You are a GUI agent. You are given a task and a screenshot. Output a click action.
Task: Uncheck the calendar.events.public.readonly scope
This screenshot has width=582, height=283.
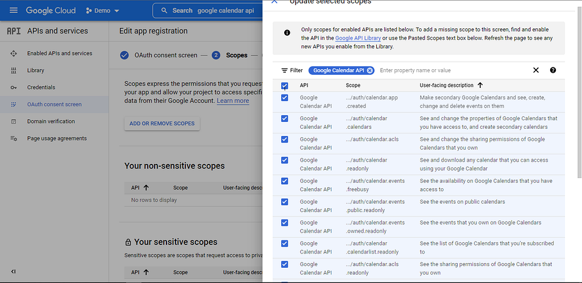click(x=285, y=202)
